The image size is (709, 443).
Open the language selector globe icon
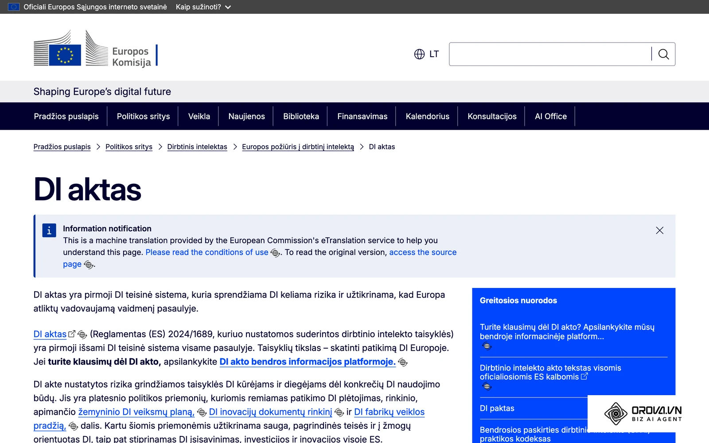point(419,54)
